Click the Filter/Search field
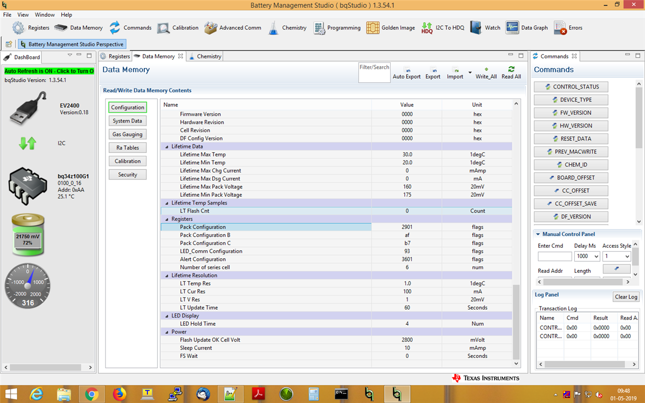The width and height of the screenshot is (645, 403). pos(374,73)
